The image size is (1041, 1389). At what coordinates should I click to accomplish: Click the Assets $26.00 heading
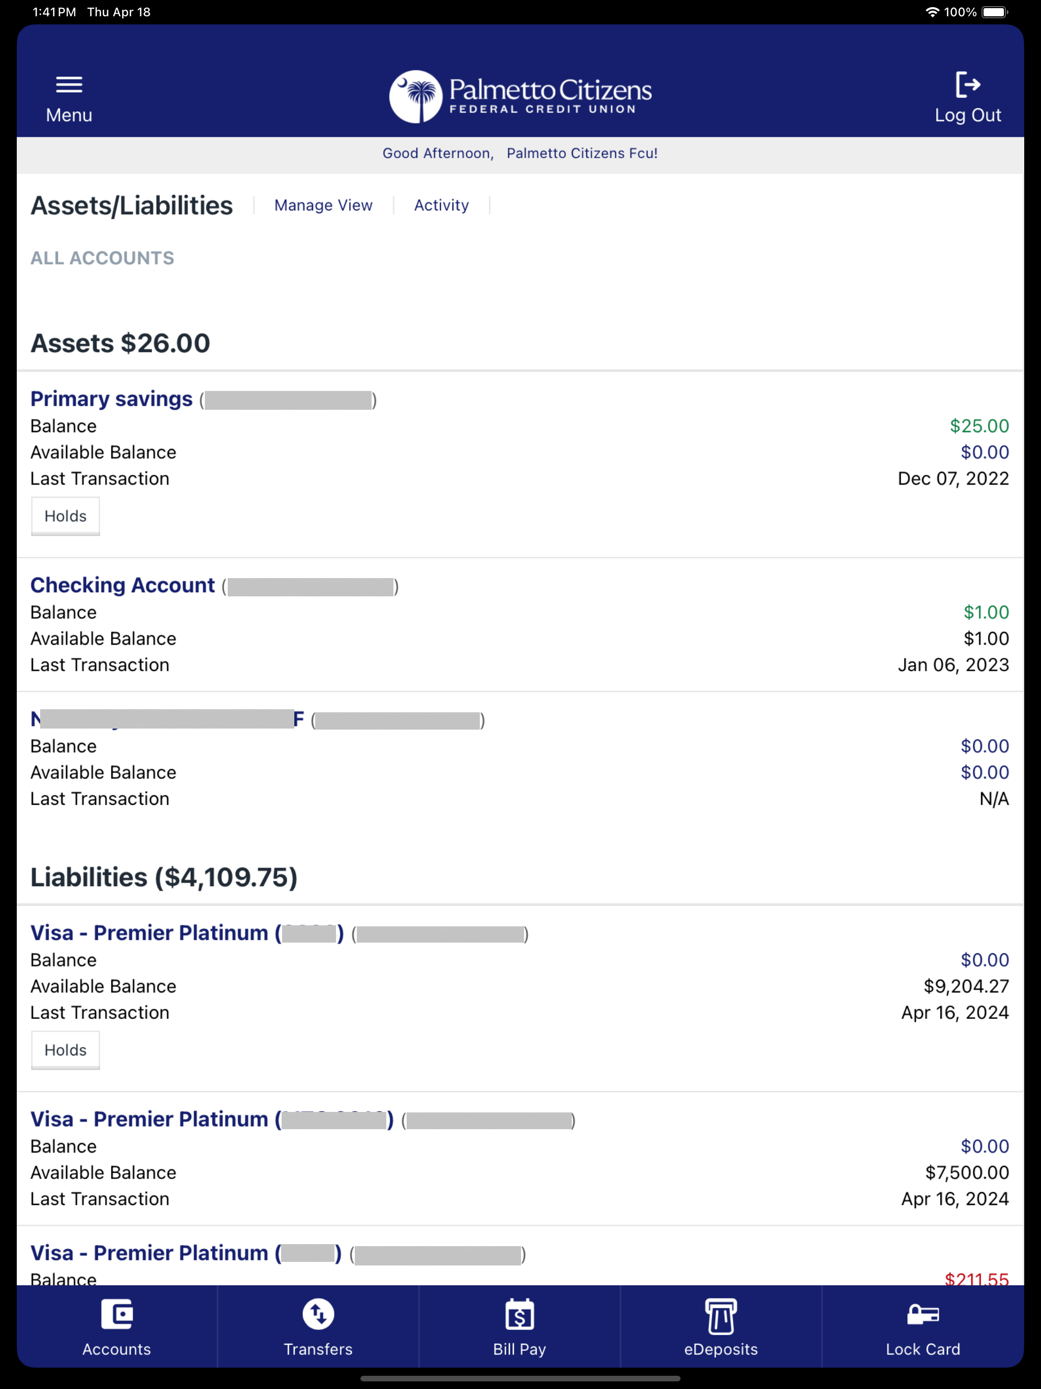(120, 344)
